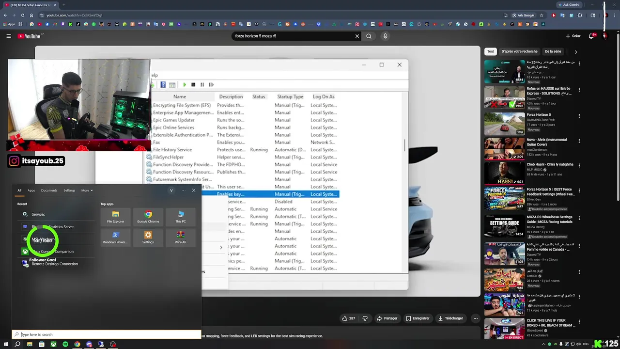Click the Ask Google button in address bar
620x349 pixels.
point(524,15)
